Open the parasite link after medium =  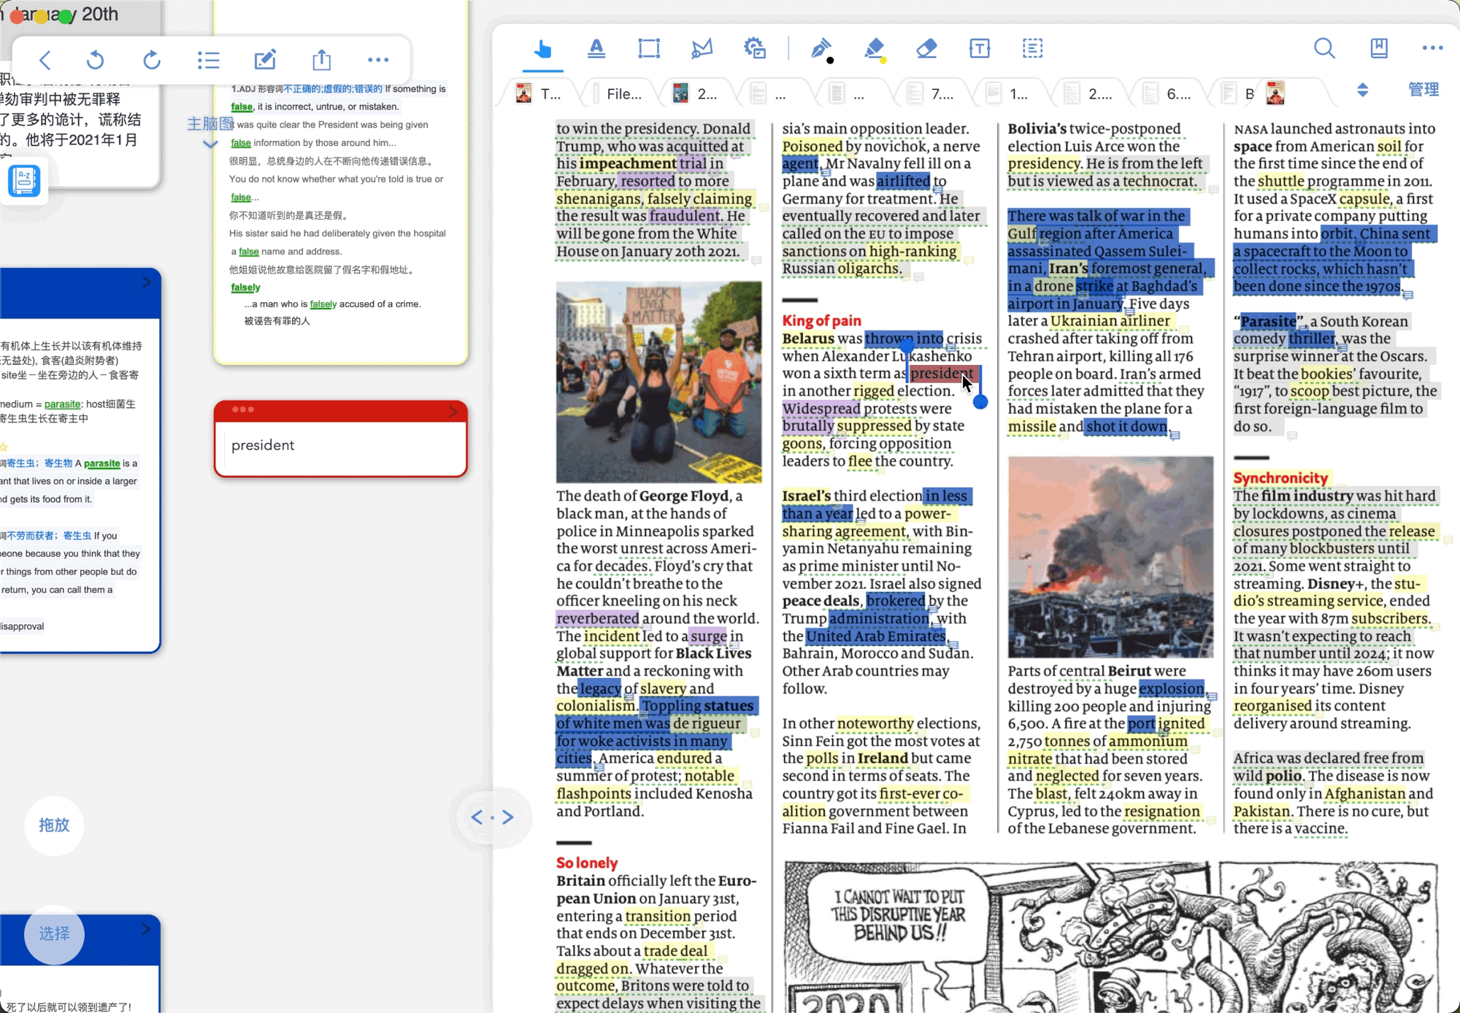click(62, 404)
